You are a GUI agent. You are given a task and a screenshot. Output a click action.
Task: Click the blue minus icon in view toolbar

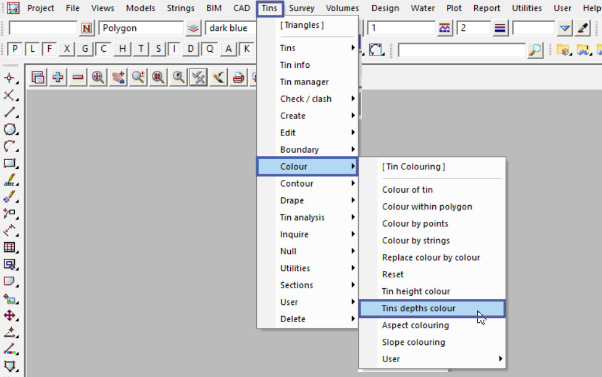78,77
